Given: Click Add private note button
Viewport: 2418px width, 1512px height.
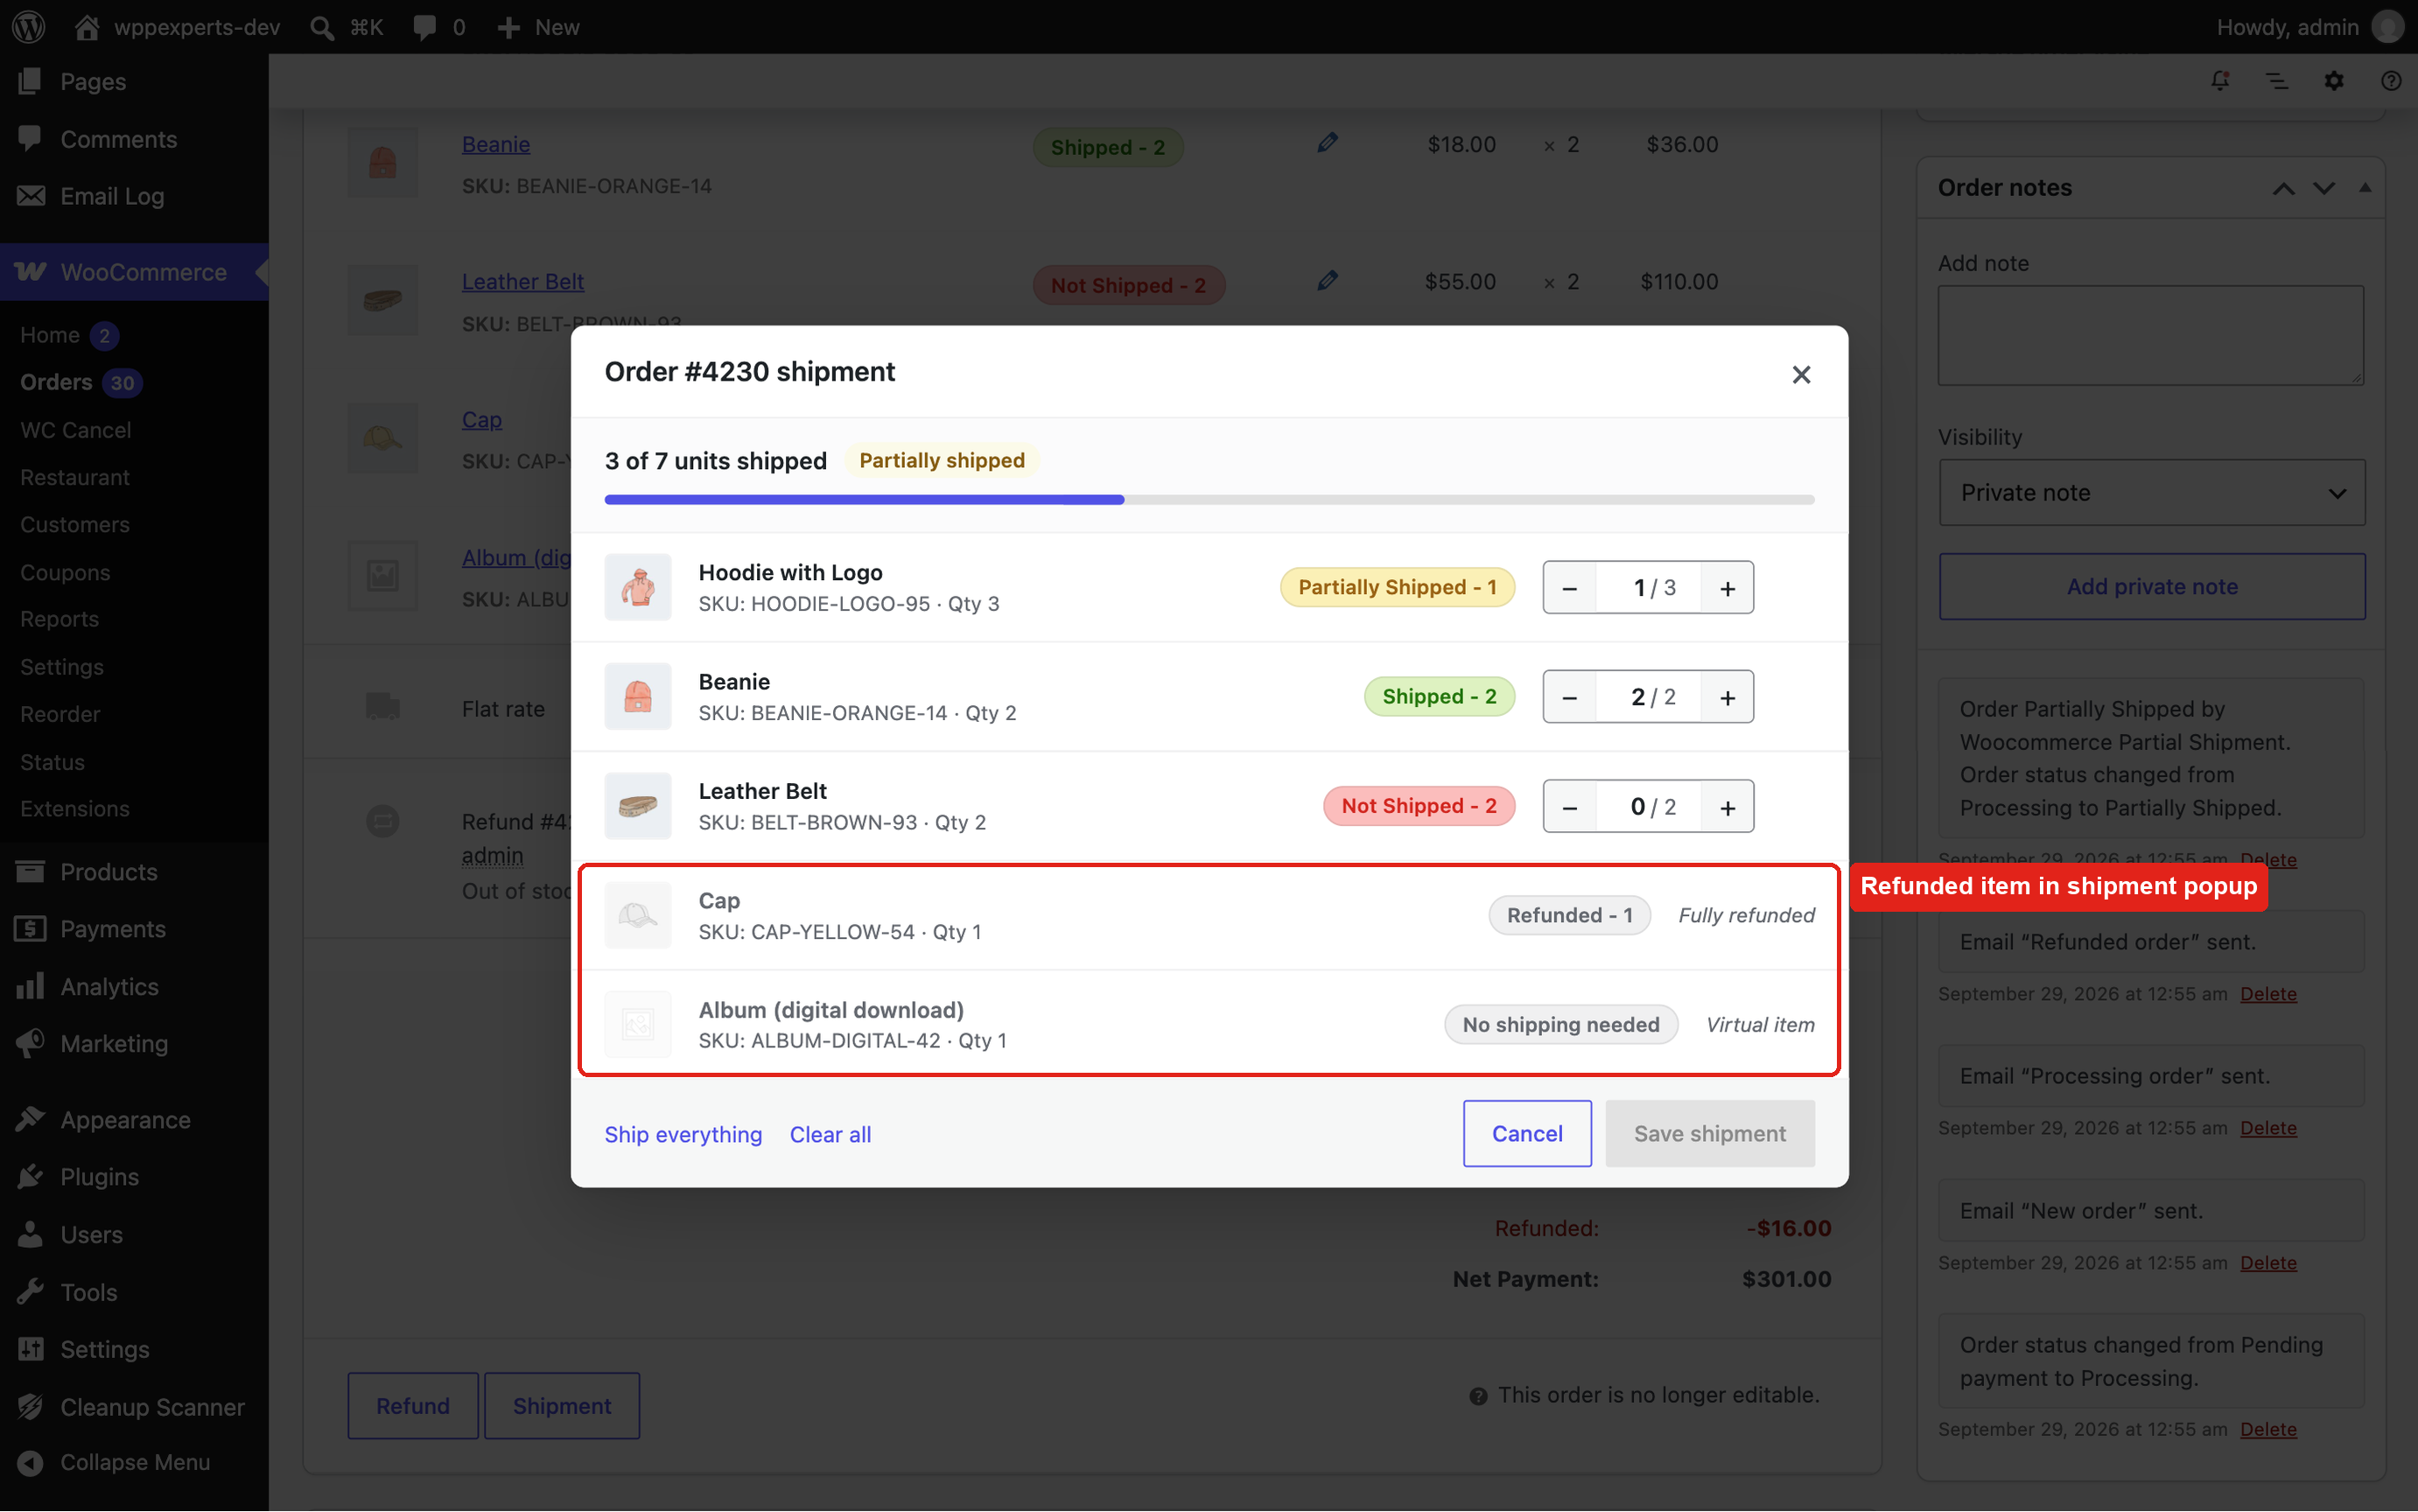Looking at the screenshot, I should (x=2151, y=586).
